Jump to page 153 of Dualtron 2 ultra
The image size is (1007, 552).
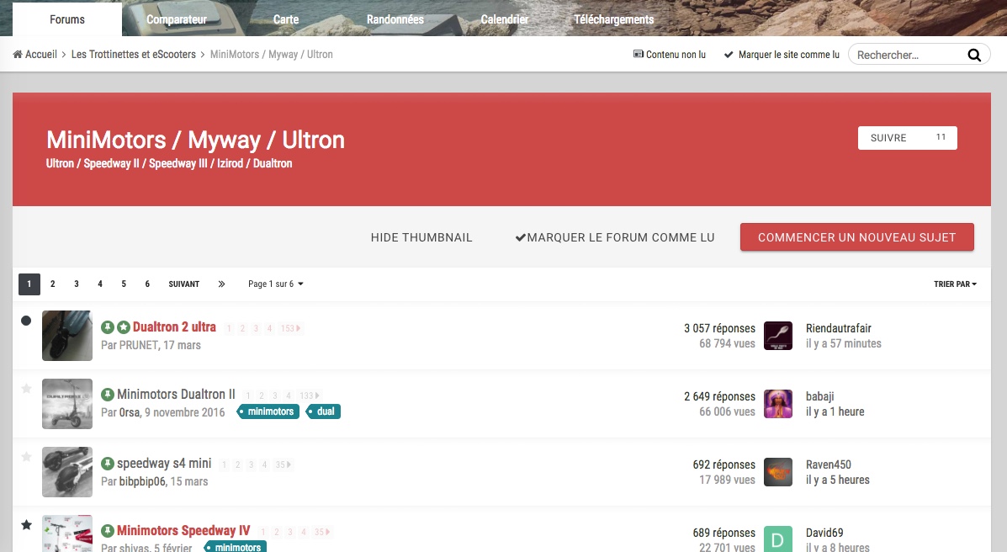click(x=289, y=328)
